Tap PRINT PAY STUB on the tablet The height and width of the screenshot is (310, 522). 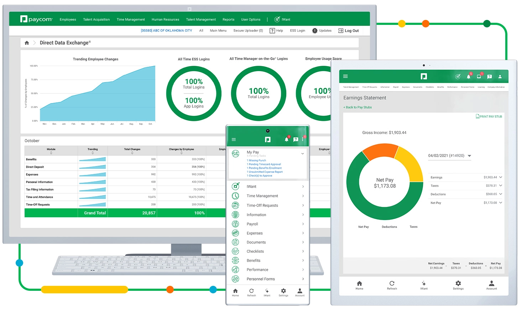tap(489, 117)
